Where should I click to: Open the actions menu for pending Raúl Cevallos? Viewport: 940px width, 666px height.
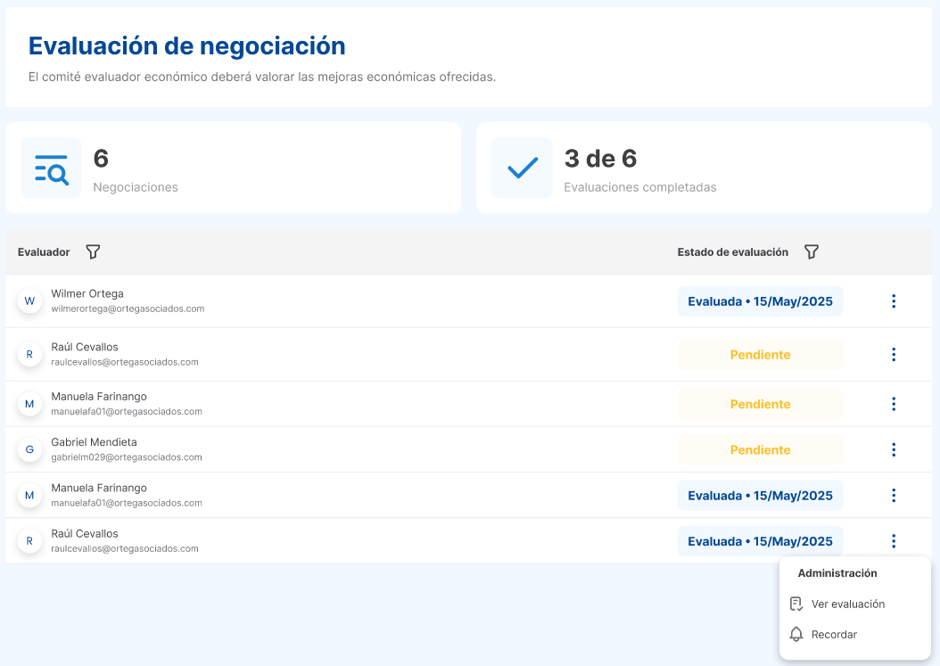(x=894, y=354)
